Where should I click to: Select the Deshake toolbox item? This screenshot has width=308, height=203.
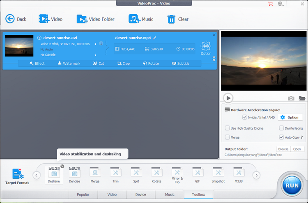tap(54, 175)
